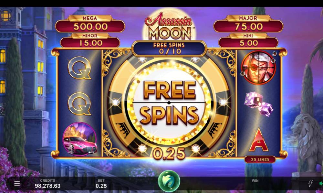The image size is (323, 193).
Task: Click the green spin button
Action: click(169, 181)
